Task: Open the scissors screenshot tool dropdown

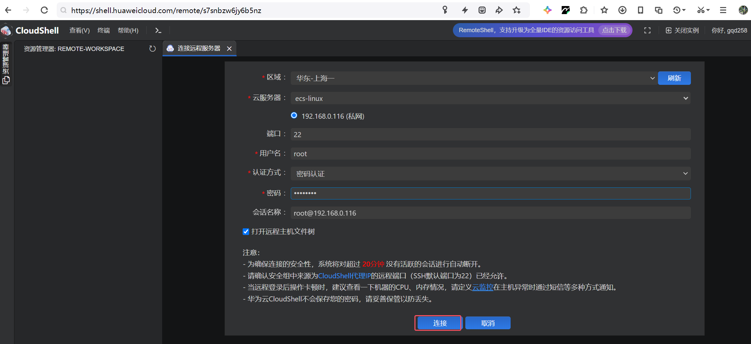Action: click(x=703, y=10)
